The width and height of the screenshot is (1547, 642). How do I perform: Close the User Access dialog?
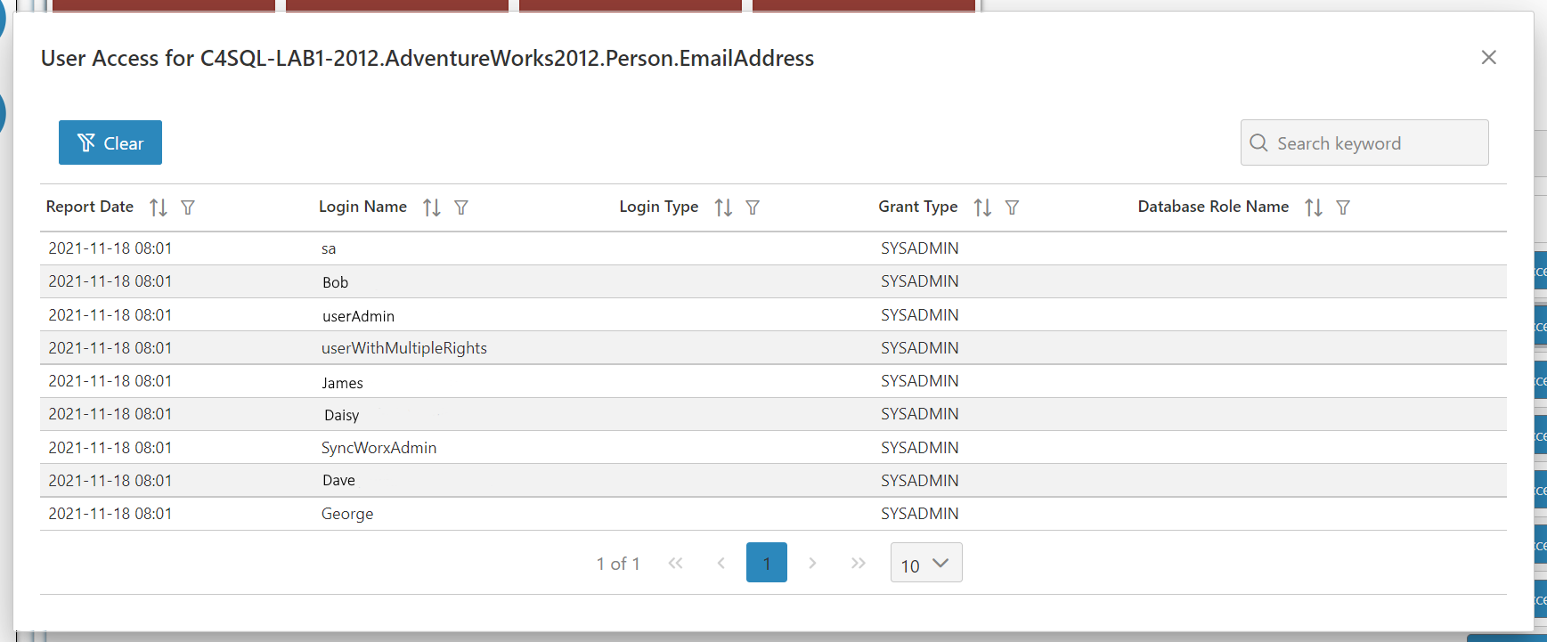(1489, 57)
